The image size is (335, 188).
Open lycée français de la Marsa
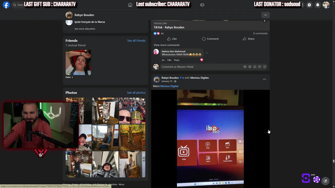(x=90, y=22)
